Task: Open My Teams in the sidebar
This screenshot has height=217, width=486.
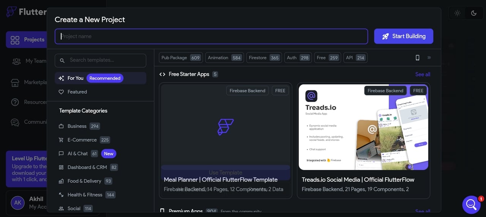Action: tap(30, 61)
